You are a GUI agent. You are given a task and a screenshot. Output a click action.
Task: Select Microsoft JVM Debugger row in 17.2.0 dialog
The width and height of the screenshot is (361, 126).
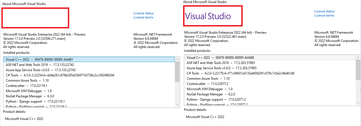(270, 89)
